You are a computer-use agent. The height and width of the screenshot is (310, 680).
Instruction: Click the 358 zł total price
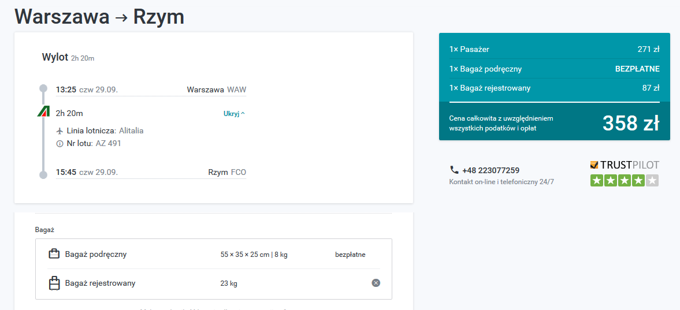tap(631, 123)
